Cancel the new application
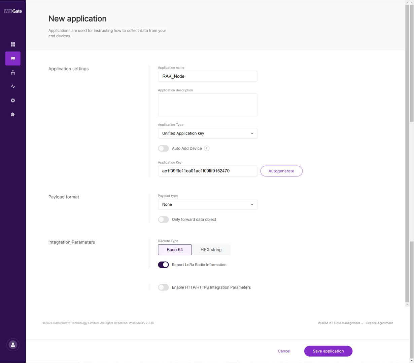The width and height of the screenshot is (414, 363). coord(284,351)
